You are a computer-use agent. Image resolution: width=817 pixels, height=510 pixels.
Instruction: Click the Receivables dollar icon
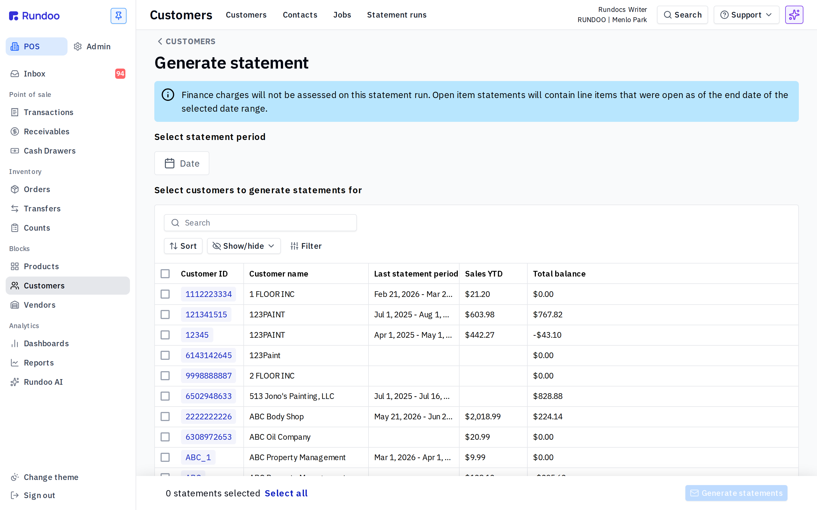[15, 131]
